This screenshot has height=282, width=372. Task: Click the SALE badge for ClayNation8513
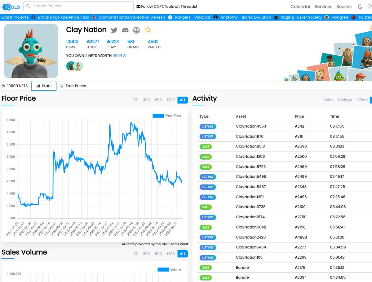(x=206, y=147)
